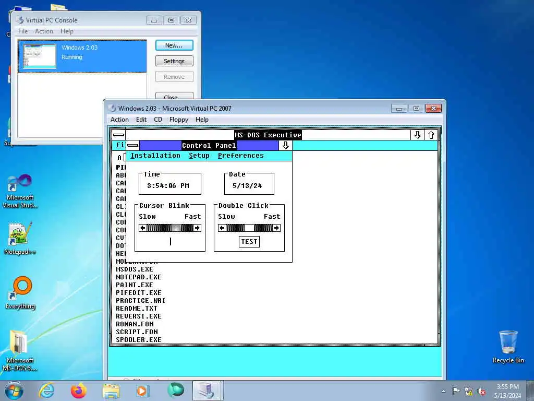Viewport: 534px width, 401px height.
Task: Click Cursor Blink slider right arrow
Action: 197,228
